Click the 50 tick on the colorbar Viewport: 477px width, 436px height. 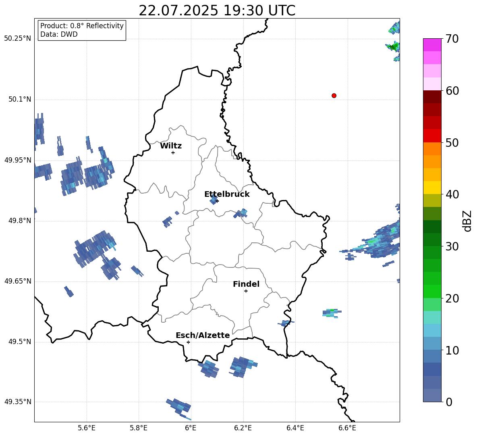pos(452,142)
